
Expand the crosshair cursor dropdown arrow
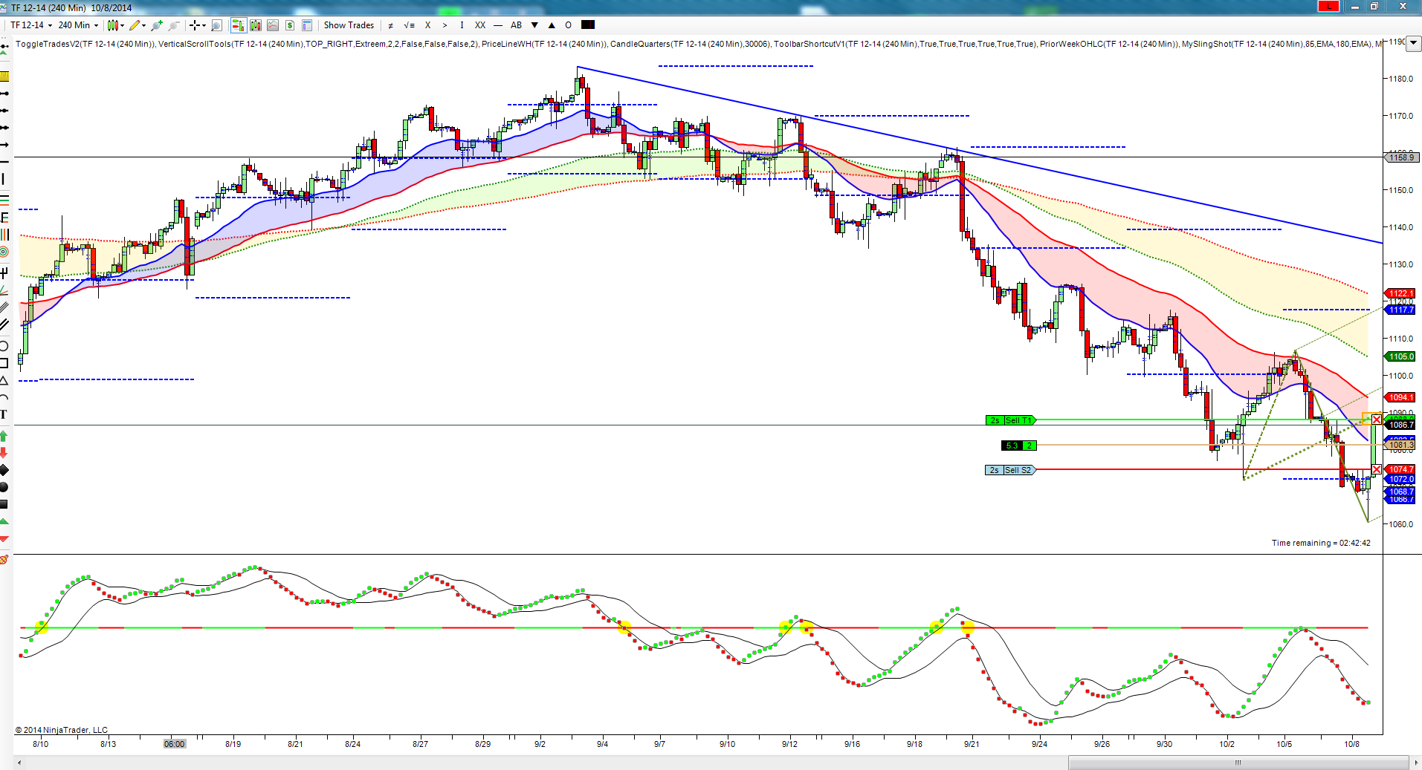click(204, 25)
